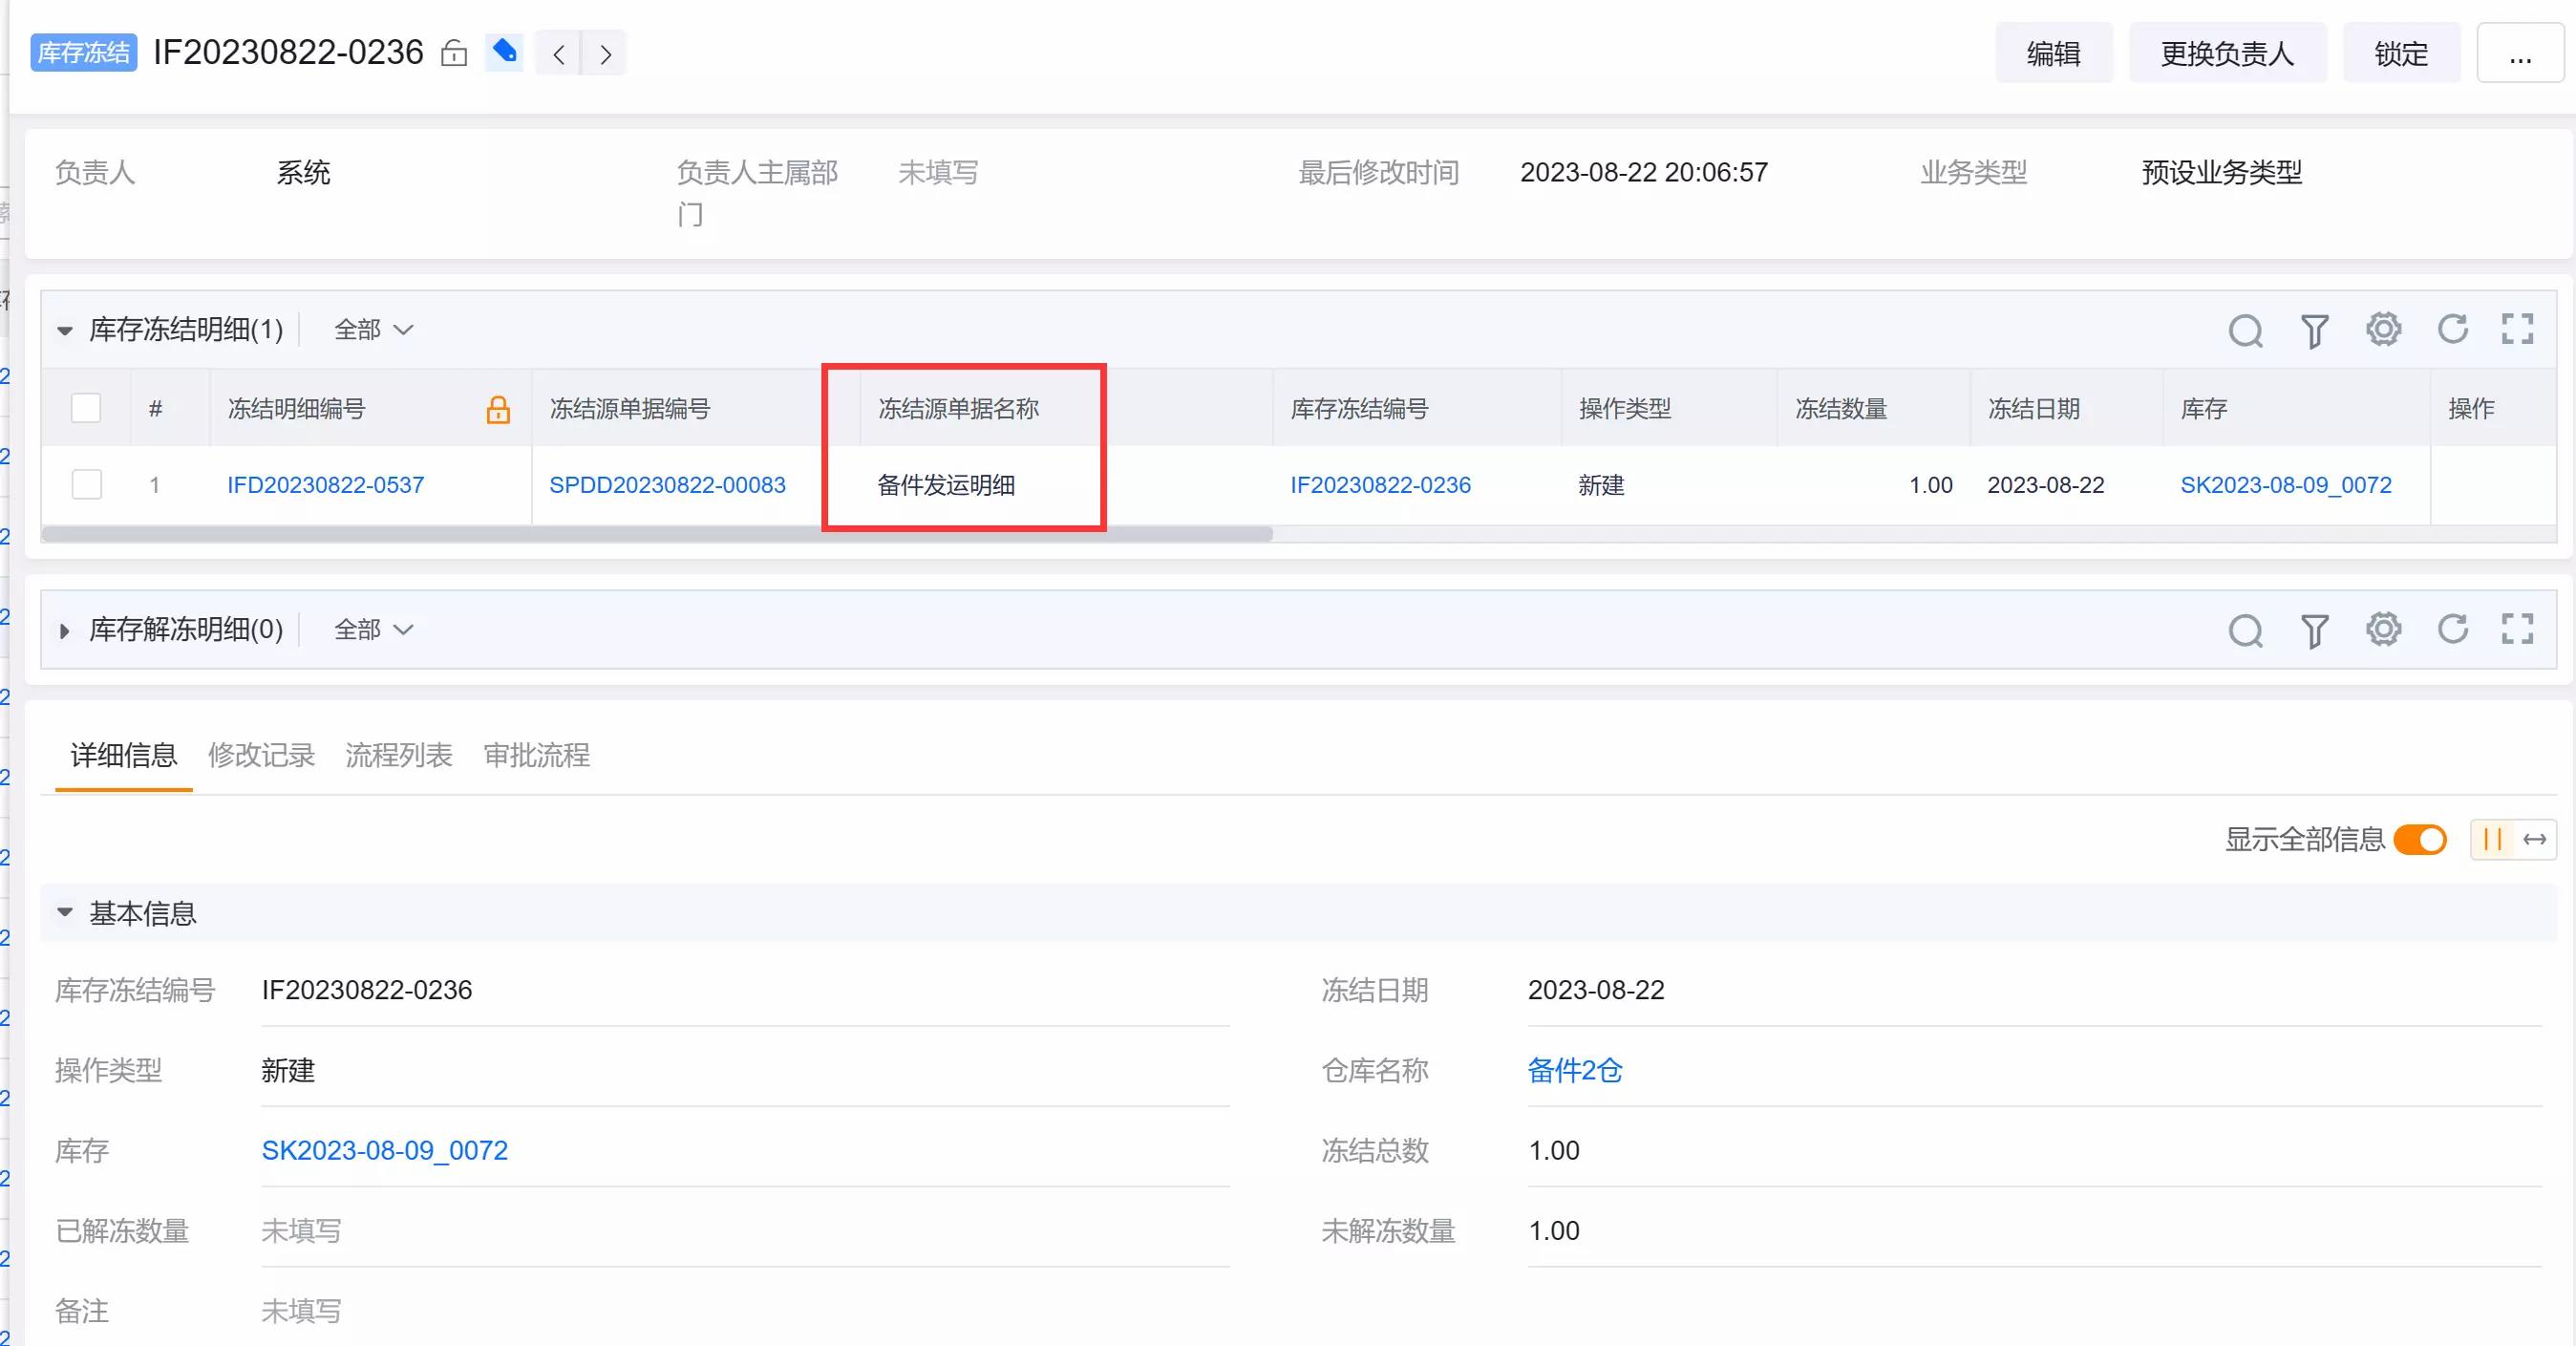Collapse the 库存冻结明细(1) section
The width and height of the screenshot is (2576, 1346).
[65, 330]
